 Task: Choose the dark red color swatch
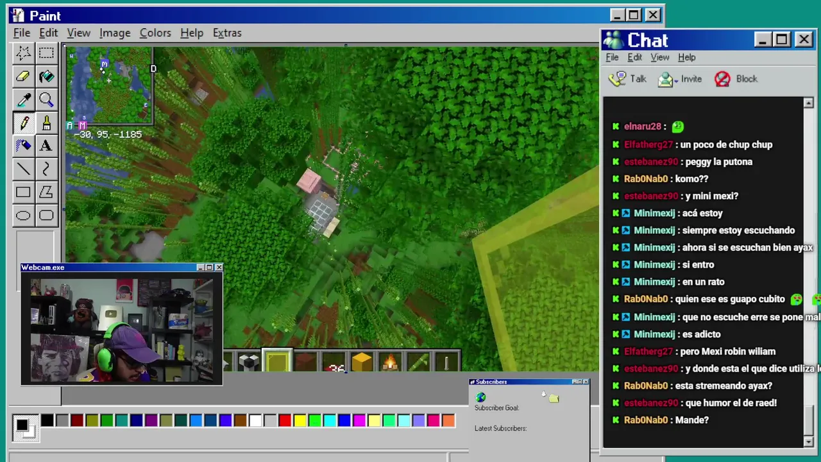click(77, 421)
